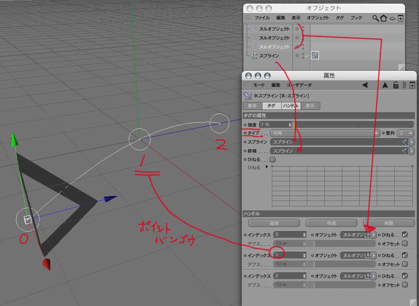Viewport: 419px width, 306px height.
Task: Enable オフセット for インデックス 2 handle
Action: coord(405,284)
